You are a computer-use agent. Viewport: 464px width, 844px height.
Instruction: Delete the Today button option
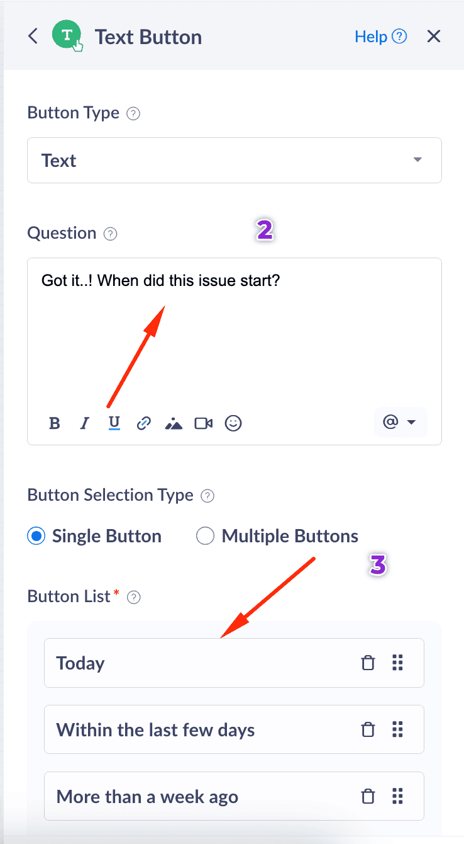click(368, 663)
